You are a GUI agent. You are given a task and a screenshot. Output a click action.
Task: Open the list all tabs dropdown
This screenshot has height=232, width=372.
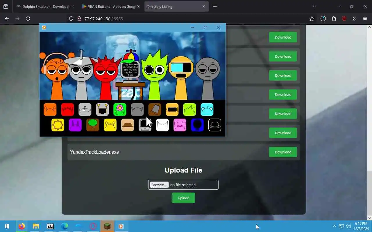coord(314,6)
